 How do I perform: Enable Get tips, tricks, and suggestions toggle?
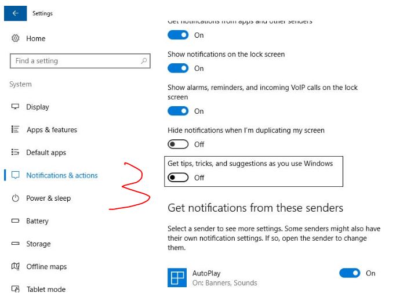178,178
